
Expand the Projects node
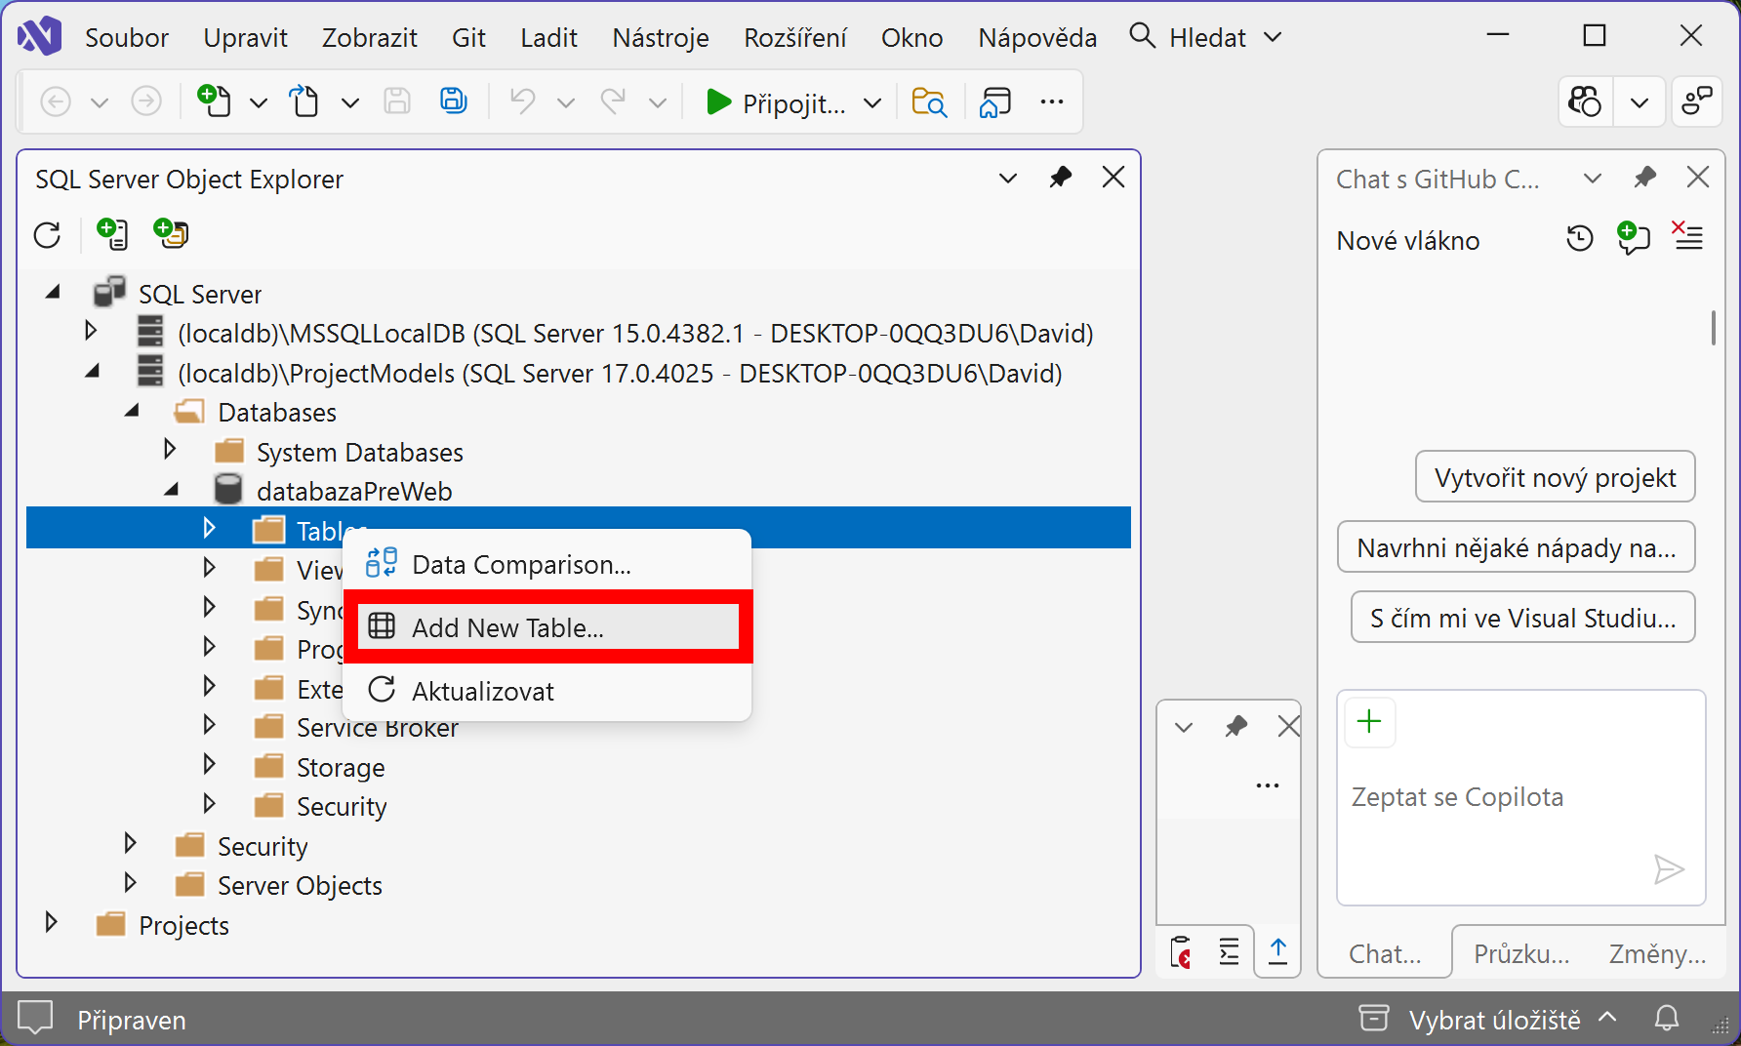pyautogui.click(x=51, y=922)
